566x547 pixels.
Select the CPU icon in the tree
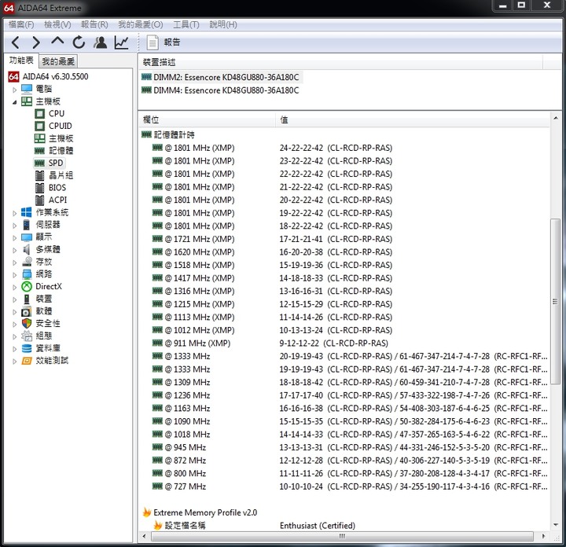(40, 114)
